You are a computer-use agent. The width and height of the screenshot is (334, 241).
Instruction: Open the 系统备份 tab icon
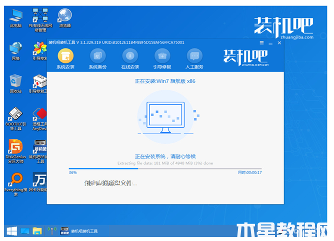tap(98, 56)
